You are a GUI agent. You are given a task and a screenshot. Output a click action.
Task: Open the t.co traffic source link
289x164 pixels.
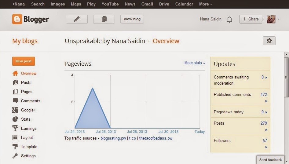132,138
